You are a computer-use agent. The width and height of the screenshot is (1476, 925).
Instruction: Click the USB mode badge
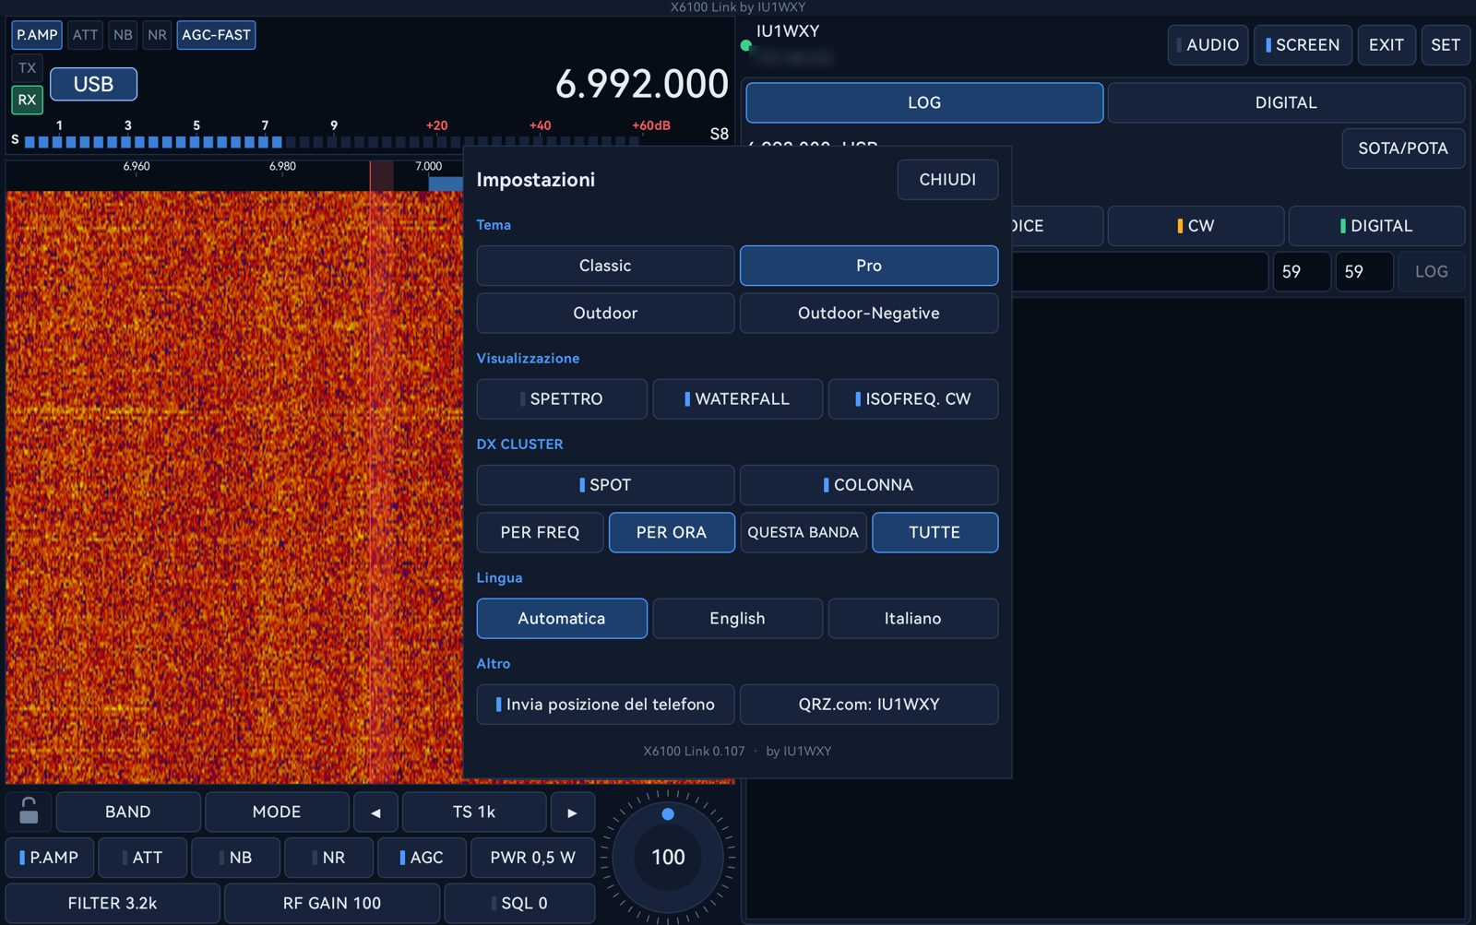click(93, 84)
